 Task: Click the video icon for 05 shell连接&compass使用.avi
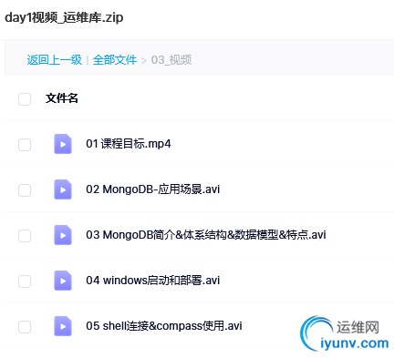coord(63,326)
